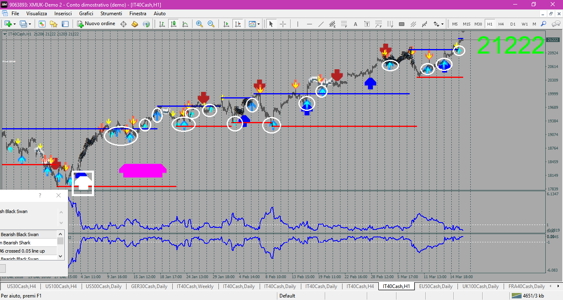The width and height of the screenshot is (563, 300).
Task: Select the horizontal line drawing tool
Action: click(309, 24)
